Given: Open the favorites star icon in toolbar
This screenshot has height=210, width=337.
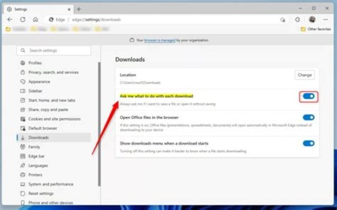Looking at the screenshot, I should coord(283,20).
